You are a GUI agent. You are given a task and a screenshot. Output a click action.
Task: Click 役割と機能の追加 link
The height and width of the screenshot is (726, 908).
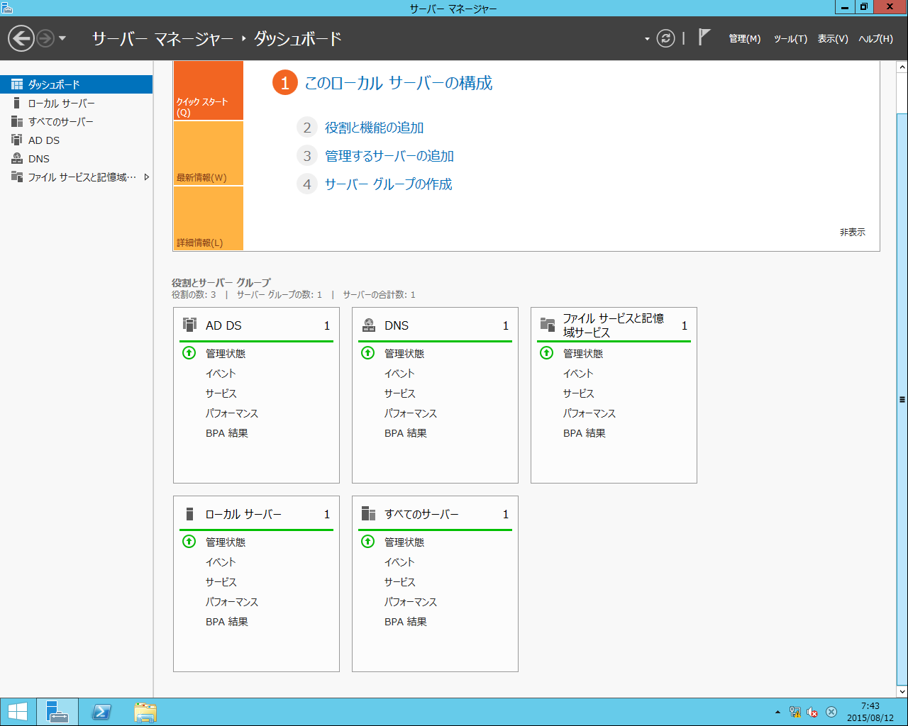[x=374, y=128]
